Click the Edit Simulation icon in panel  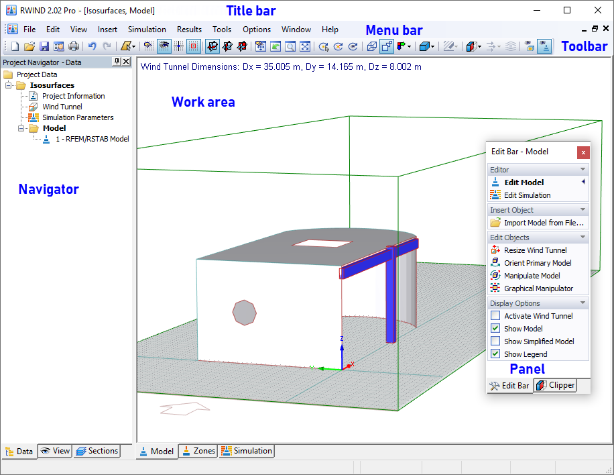point(495,195)
